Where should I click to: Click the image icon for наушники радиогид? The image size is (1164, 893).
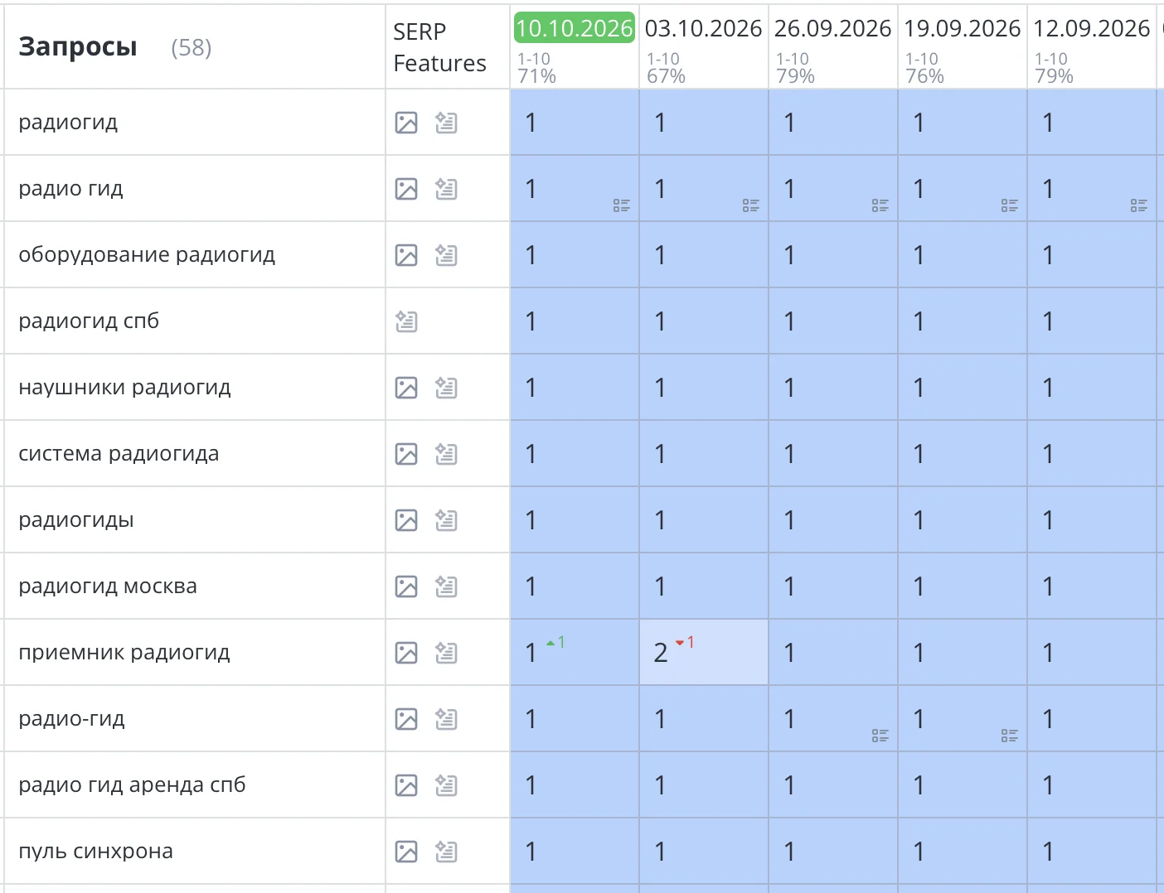[406, 388]
